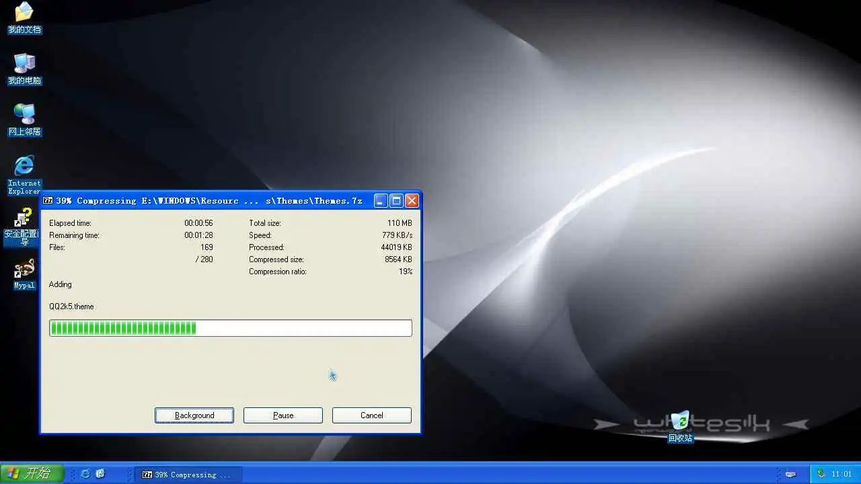Click the Speed value 779 KB/s
The image size is (861, 484).
point(397,235)
